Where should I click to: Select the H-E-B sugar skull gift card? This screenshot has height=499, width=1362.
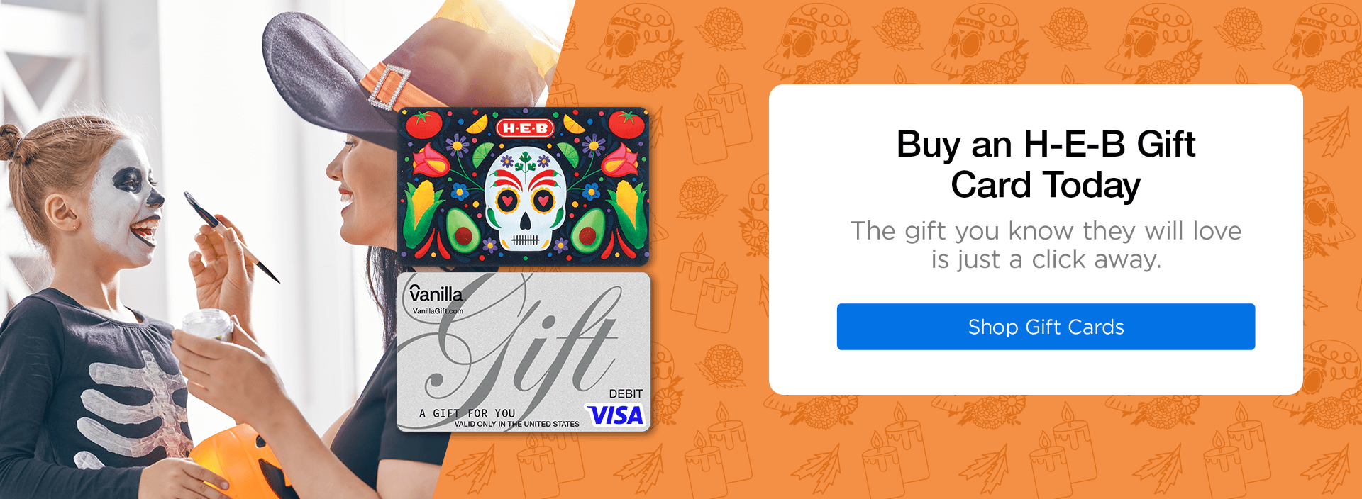523,186
